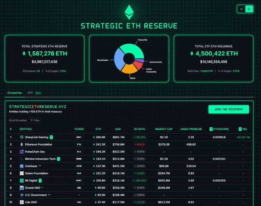Click the badge next to Bitmine Immersion Tech
261x206 pixels.
[x=58, y=159]
